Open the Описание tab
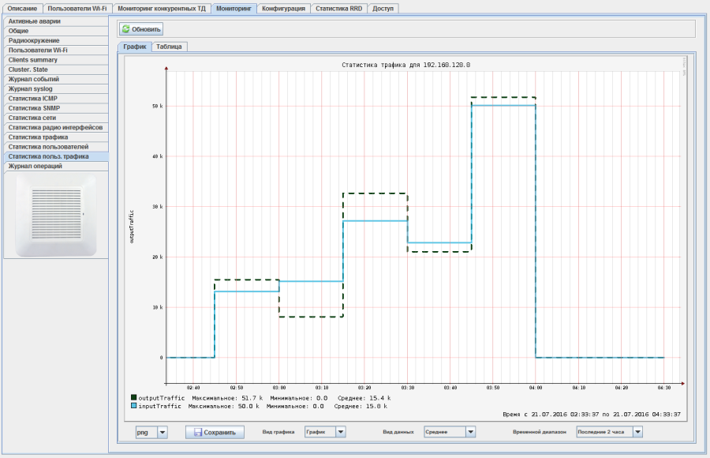710x458 pixels. [x=22, y=8]
